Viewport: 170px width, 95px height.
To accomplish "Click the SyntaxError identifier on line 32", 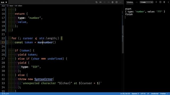I will click(43, 79).
